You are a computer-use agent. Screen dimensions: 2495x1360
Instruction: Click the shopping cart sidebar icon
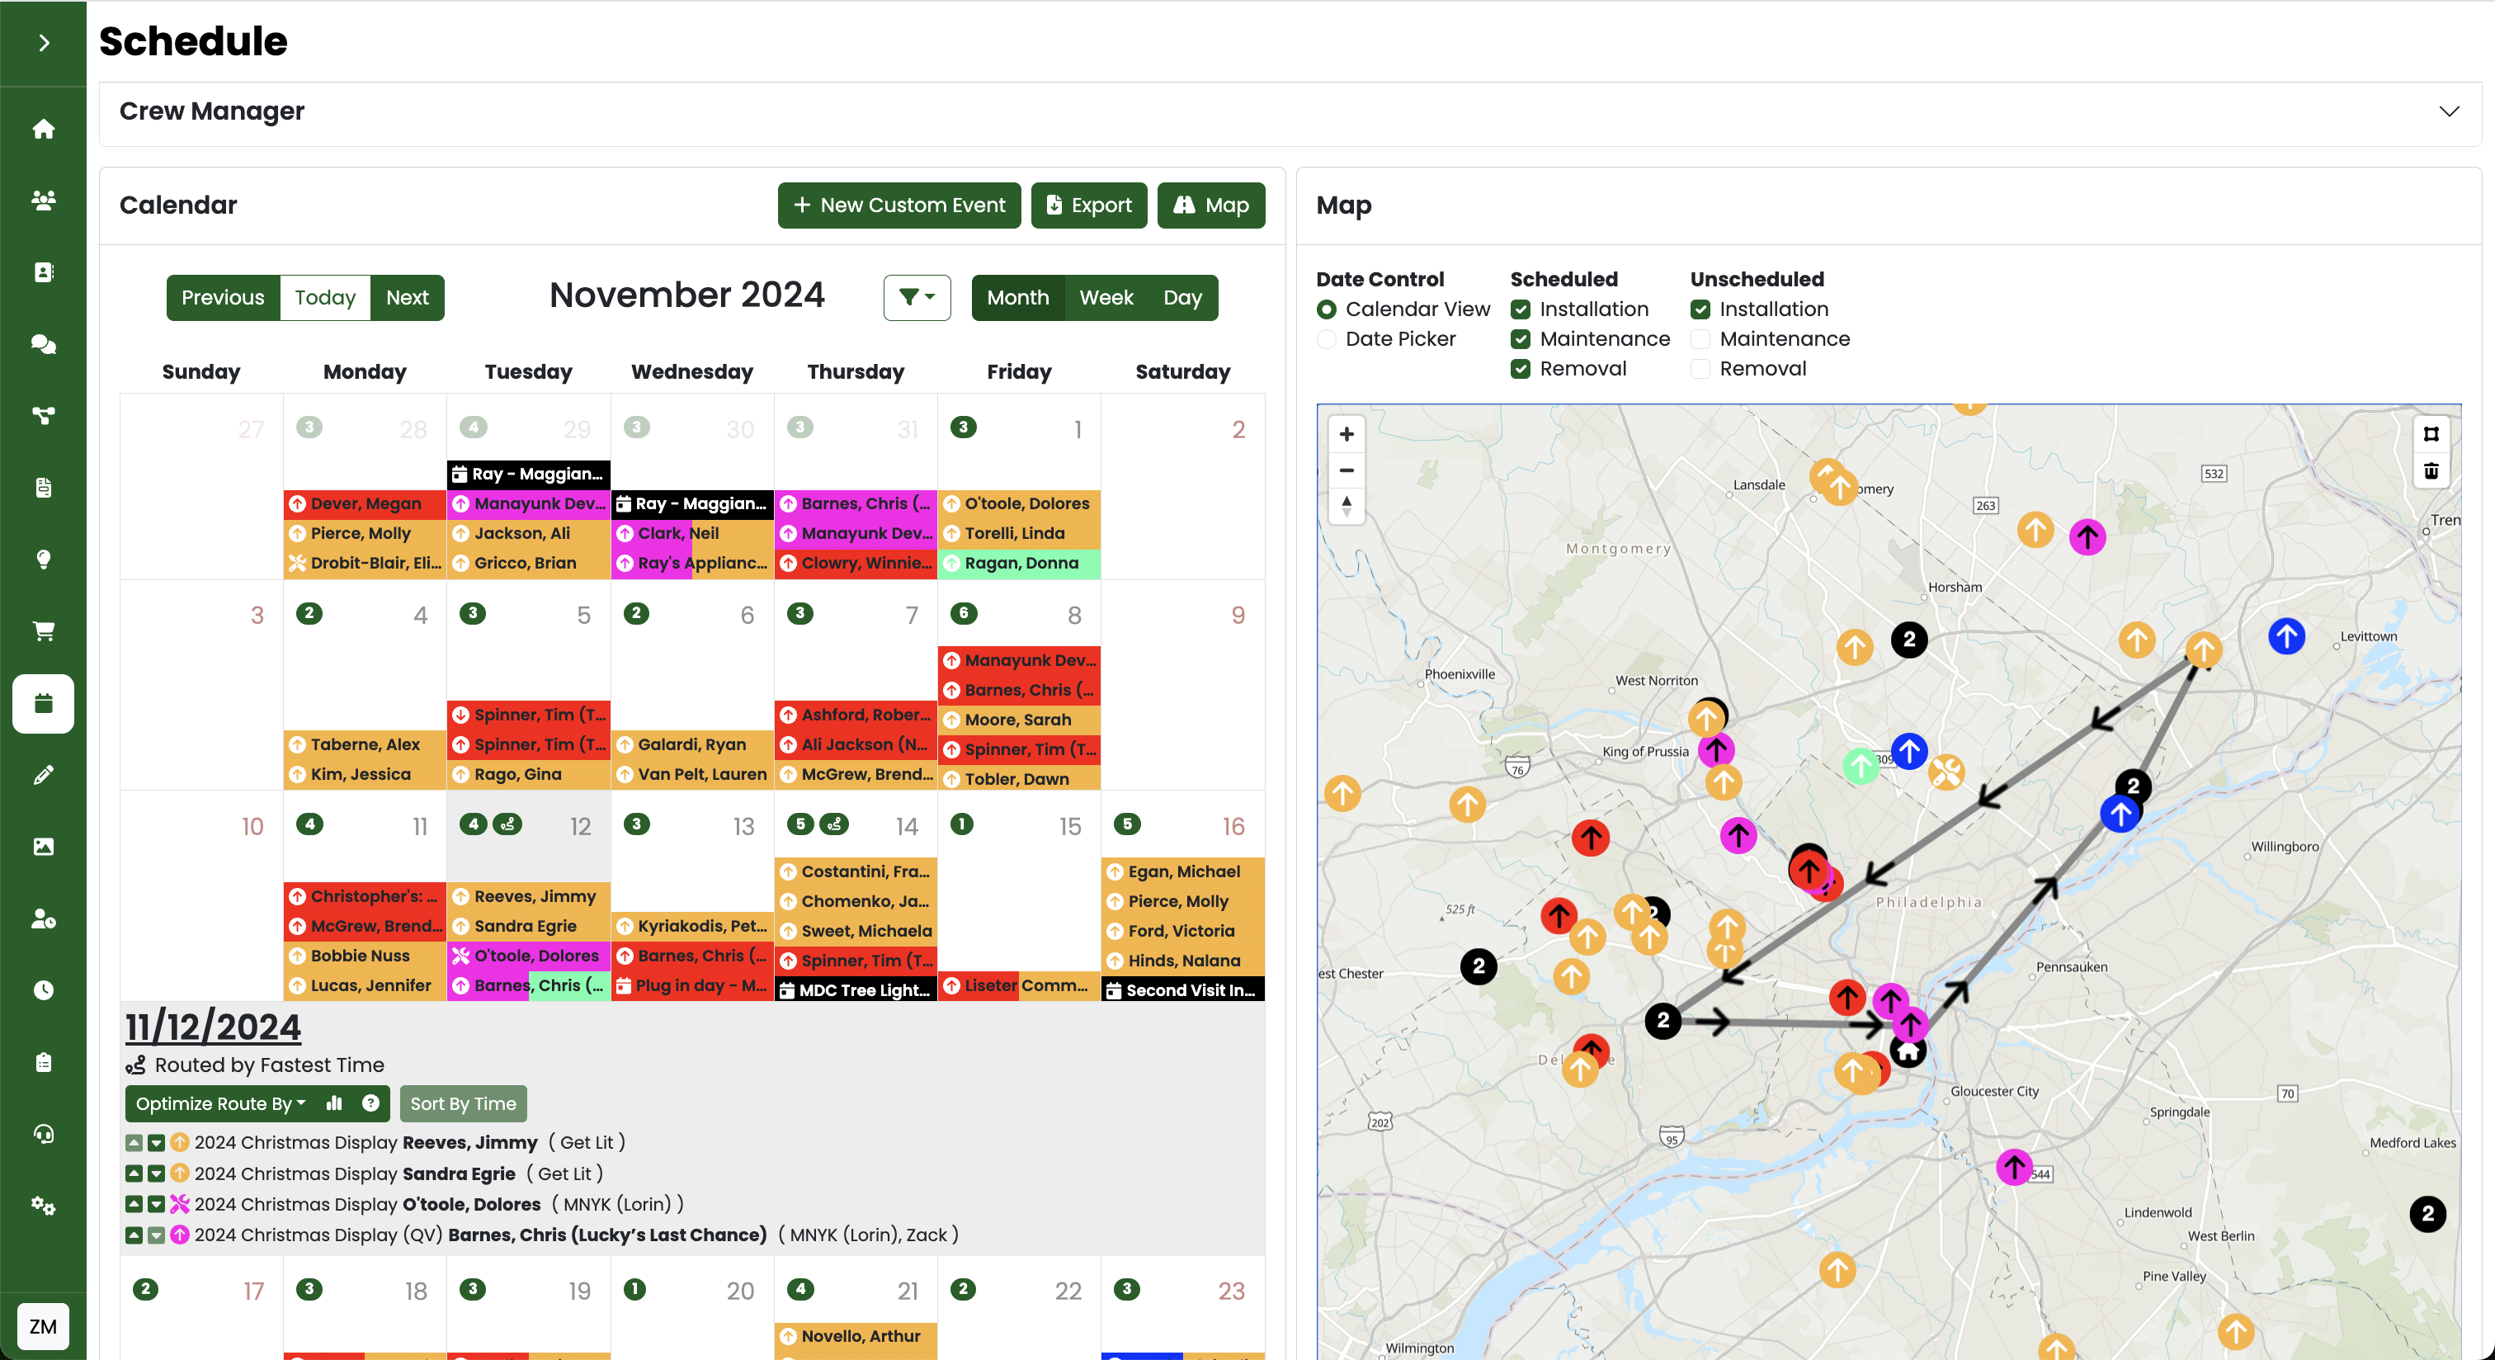click(x=44, y=630)
